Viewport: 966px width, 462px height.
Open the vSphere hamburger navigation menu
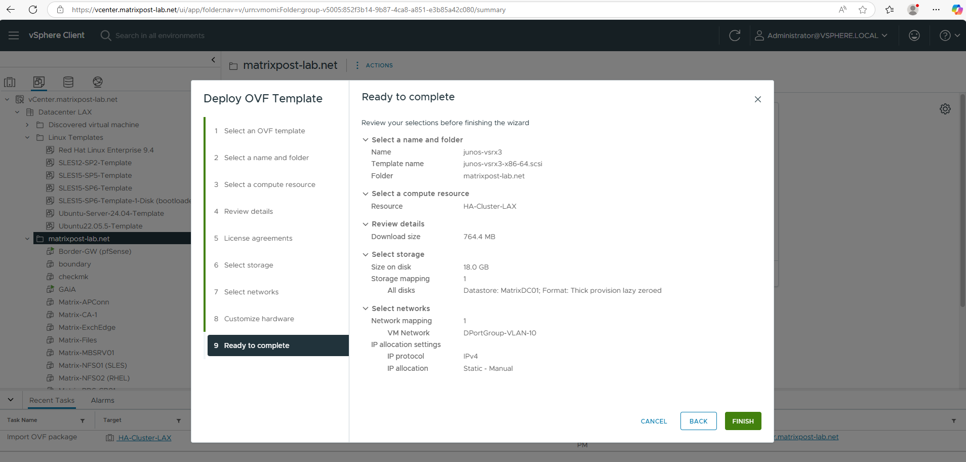(x=14, y=35)
